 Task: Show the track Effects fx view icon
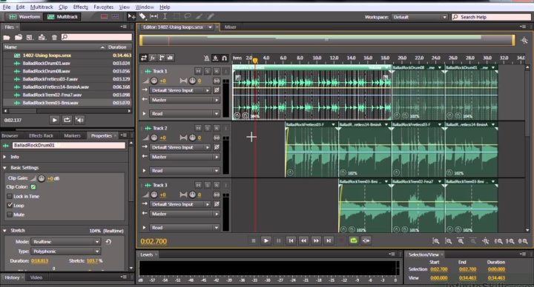[153, 58]
